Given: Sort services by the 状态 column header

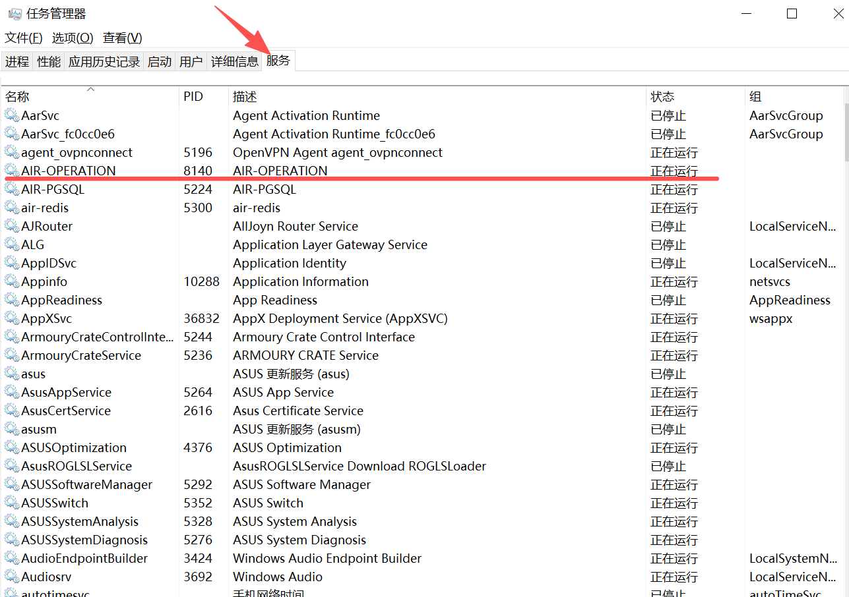Looking at the screenshot, I should tap(662, 97).
